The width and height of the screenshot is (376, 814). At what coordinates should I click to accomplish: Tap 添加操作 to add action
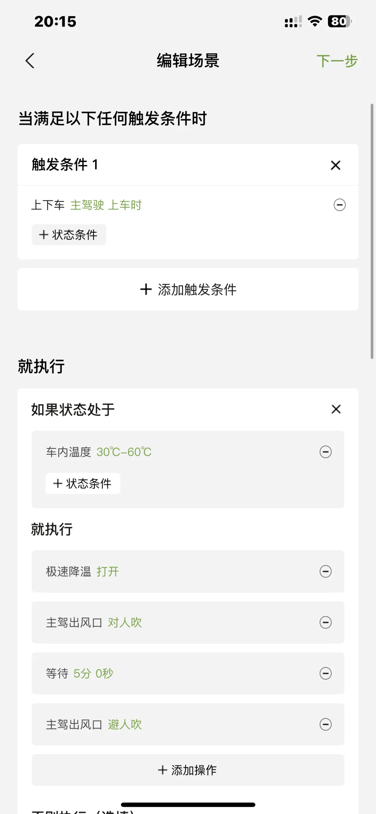[x=188, y=770]
